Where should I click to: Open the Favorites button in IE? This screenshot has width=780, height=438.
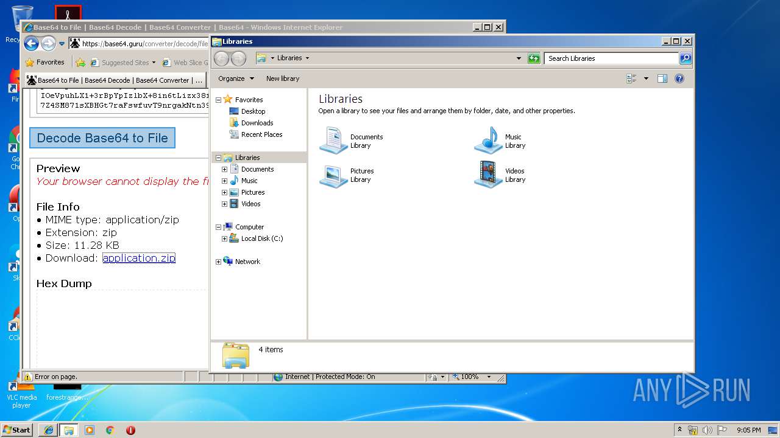[x=44, y=62]
